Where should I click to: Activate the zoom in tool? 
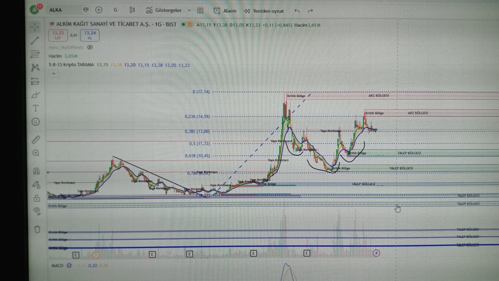36,153
